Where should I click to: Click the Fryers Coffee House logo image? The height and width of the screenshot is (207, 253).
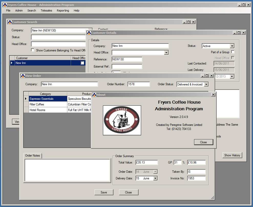(122, 120)
